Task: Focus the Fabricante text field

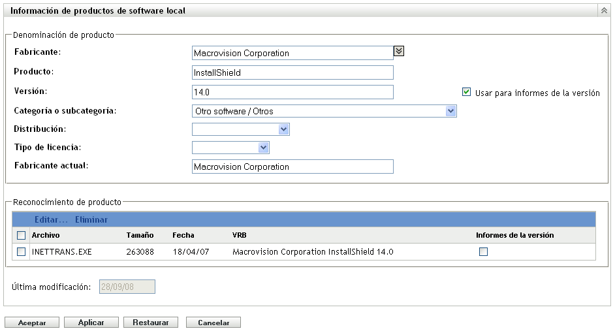Action: (x=292, y=53)
